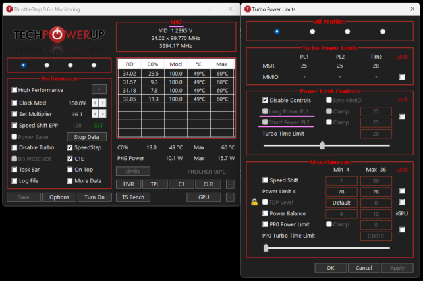This screenshot has height=281, width=423.
Task: Open the TPL window
Action: (x=155, y=184)
